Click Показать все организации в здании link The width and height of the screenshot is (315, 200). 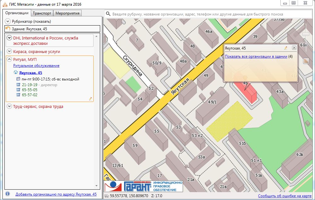coord(256,56)
